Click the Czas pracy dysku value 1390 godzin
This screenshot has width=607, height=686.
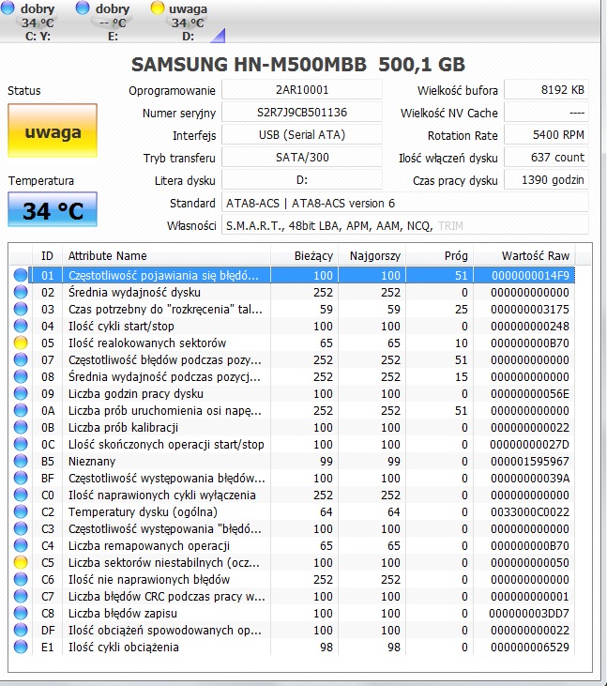click(546, 180)
